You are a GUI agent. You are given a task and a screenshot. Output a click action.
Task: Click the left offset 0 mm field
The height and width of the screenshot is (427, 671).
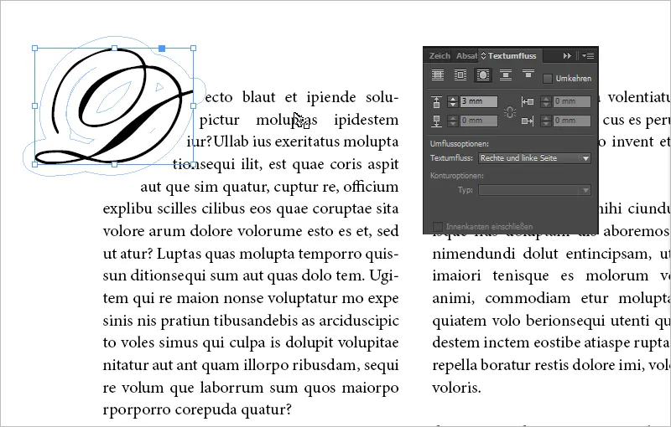pos(572,101)
